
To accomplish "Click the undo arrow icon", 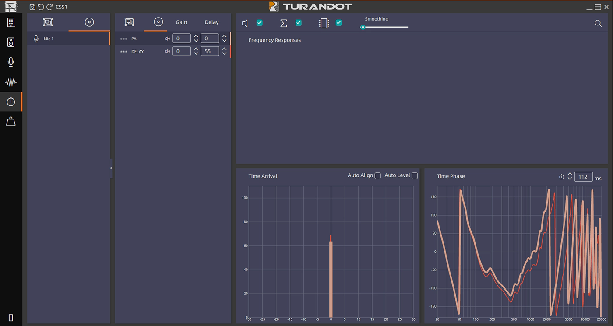I will (41, 7).
